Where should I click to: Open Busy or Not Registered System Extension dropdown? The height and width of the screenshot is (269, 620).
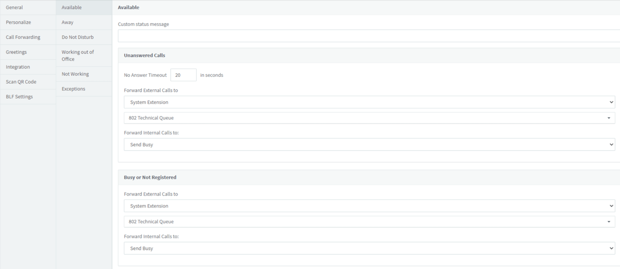coord(369,206)
